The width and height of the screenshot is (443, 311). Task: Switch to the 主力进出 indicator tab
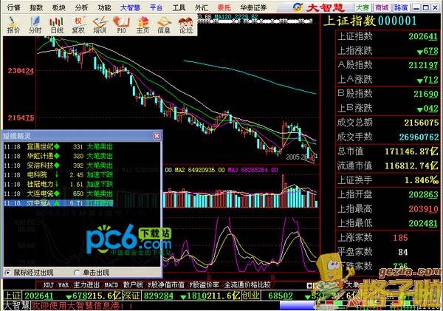[x=86, y=285]
